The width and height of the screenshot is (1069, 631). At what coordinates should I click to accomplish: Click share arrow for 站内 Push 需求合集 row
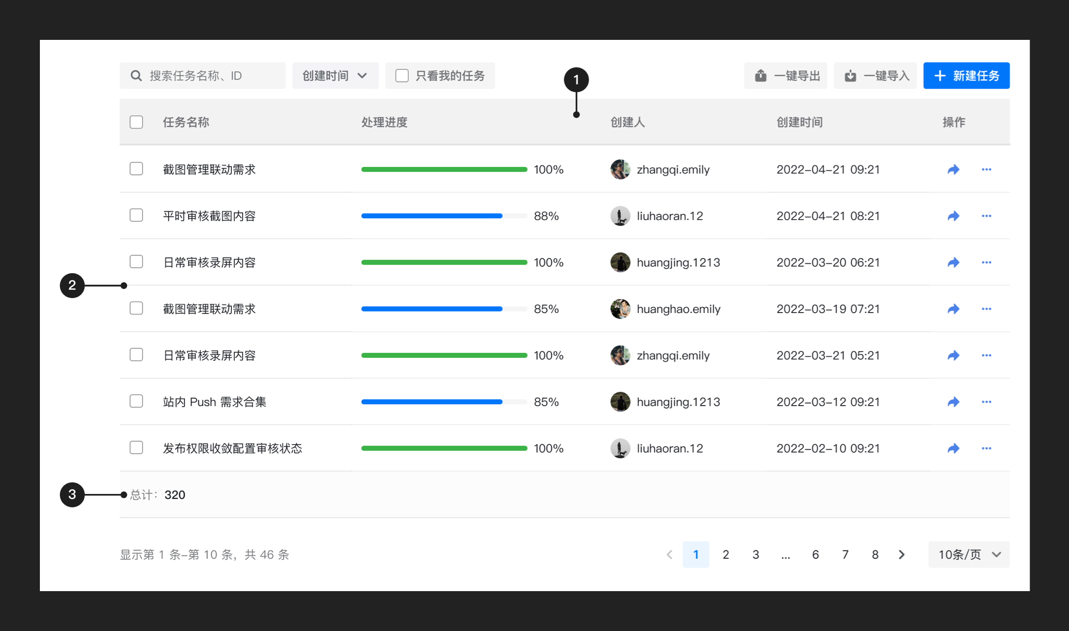(x=953, y=402)
